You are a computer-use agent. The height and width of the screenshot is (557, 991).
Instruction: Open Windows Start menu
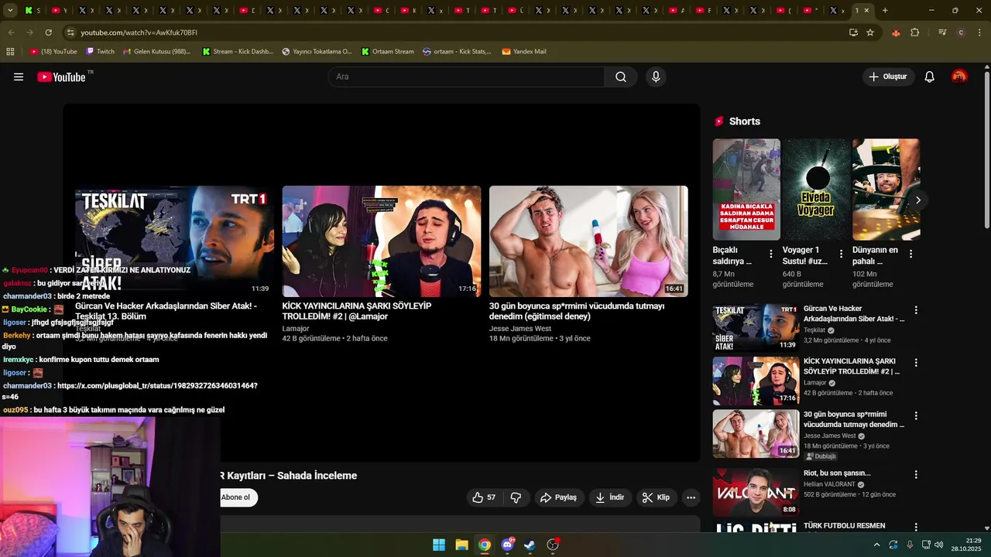pos(439,545)
